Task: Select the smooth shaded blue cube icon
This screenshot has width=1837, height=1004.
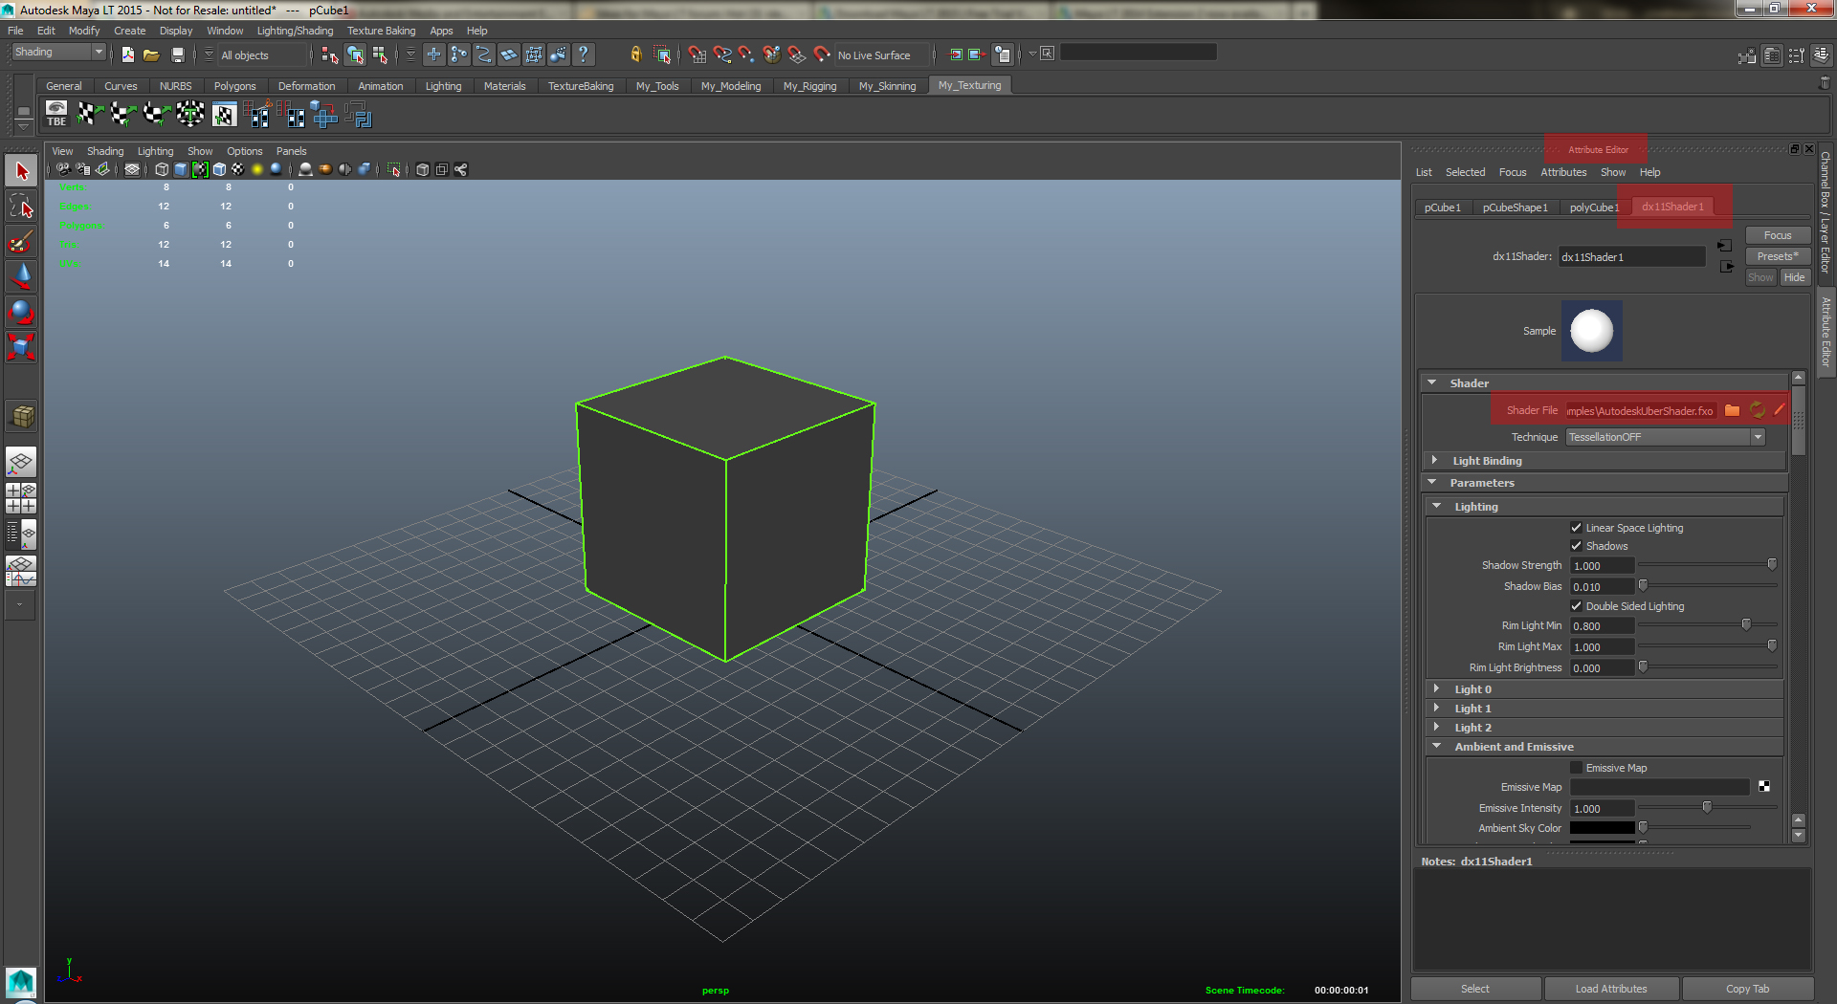Action: pyautogui.click(x=180, y=169)
